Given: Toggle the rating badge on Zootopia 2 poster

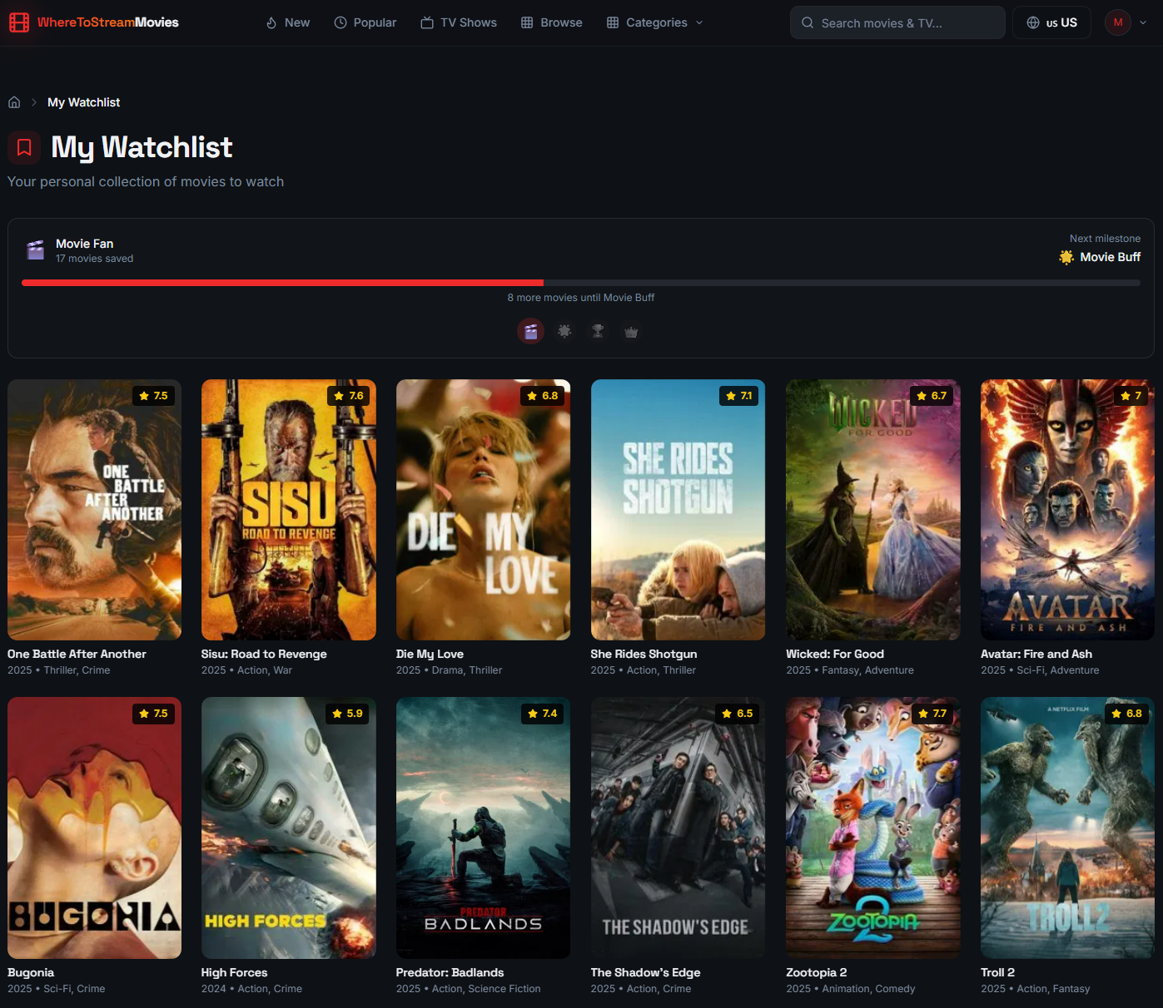Looking at the screenshot, I should pyautogui.click(x=932, y=714).
